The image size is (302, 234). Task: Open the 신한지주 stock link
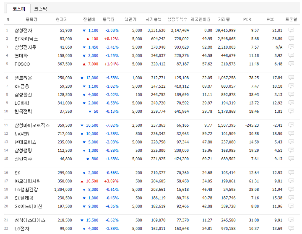coord(23,159)
